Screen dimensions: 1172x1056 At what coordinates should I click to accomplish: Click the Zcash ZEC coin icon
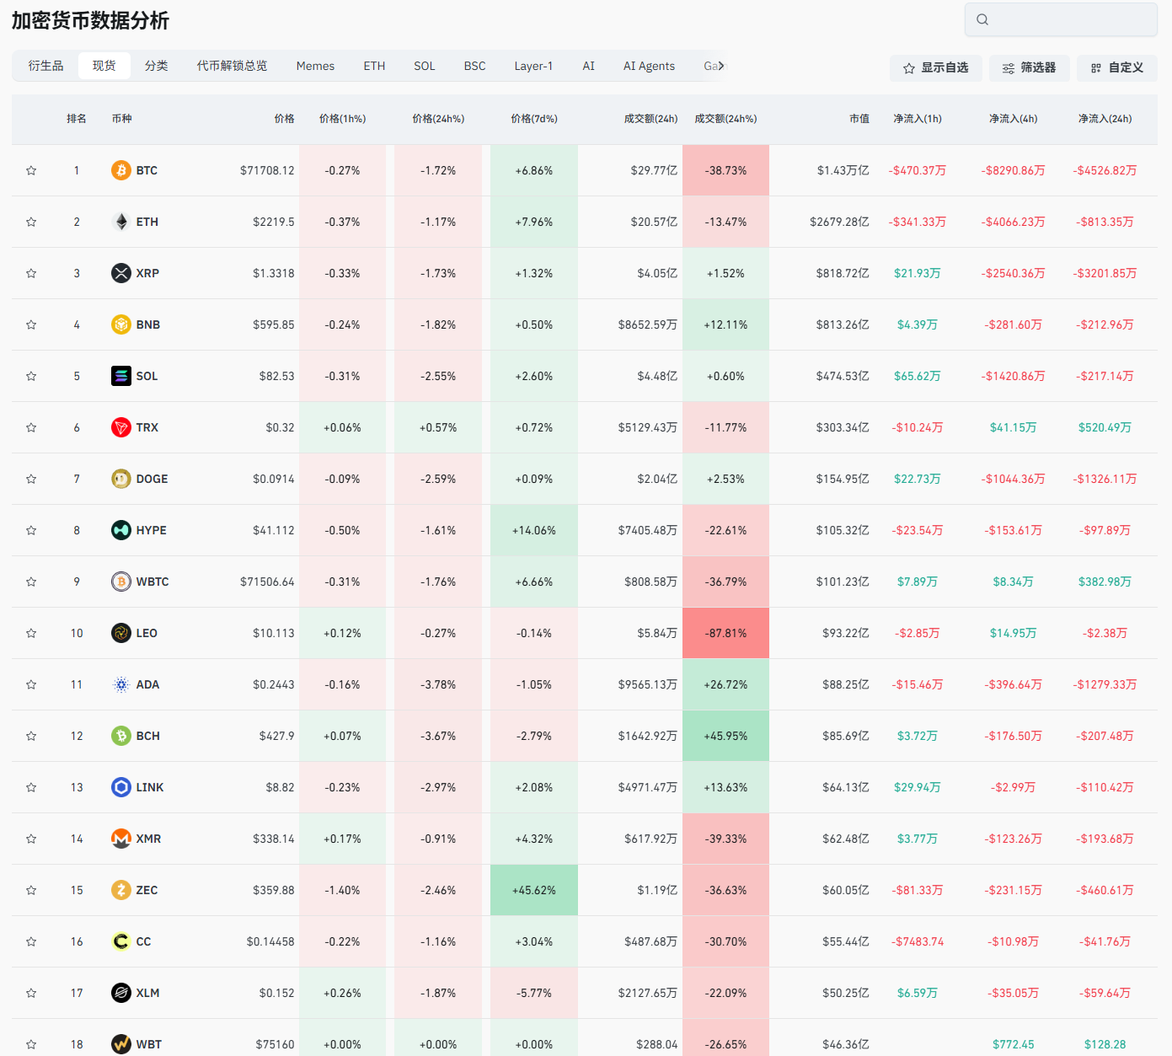121,890
